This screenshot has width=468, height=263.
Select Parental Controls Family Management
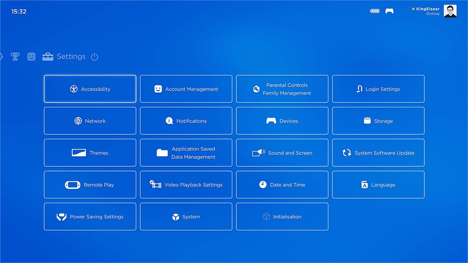[282, 89]
